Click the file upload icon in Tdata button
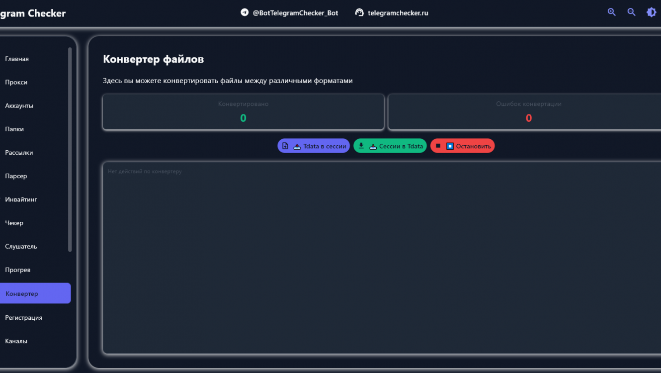The image size is (661, 373). [285, 146]
